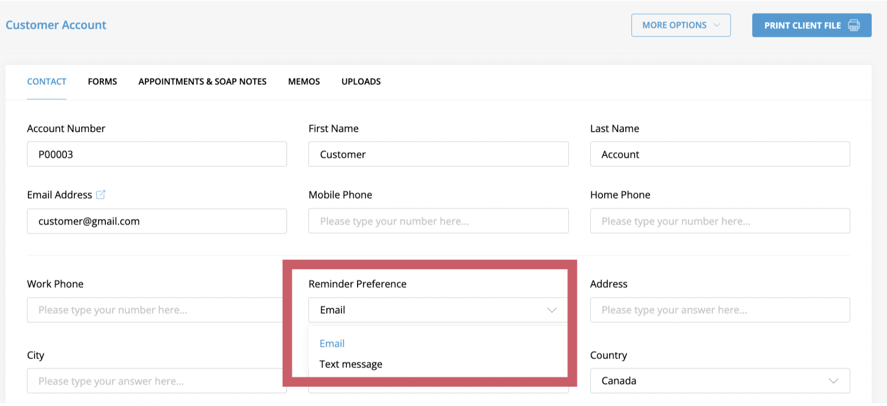This screenshot has width=887, height=406.
Task: Focus the Address answer field
Action: [720, 310]
